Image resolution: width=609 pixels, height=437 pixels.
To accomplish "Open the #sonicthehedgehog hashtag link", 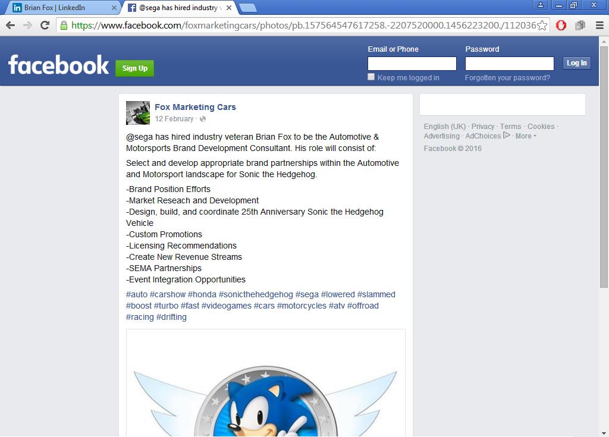I will (256, 294).
